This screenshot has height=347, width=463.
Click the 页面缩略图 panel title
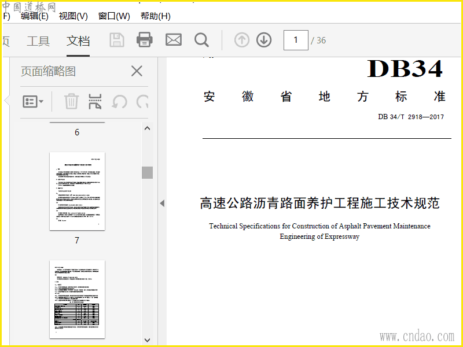point(49,71)
